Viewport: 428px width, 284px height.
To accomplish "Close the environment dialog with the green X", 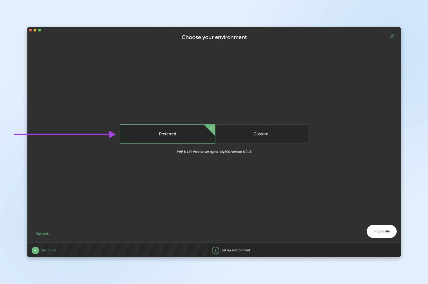I will coord(392,36).
